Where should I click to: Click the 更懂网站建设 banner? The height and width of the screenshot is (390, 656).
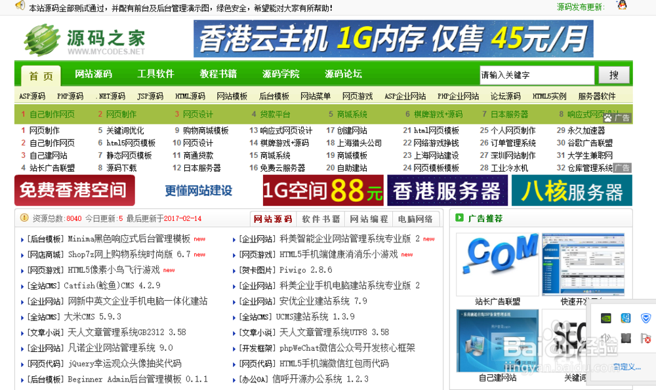tap(199, 191)
